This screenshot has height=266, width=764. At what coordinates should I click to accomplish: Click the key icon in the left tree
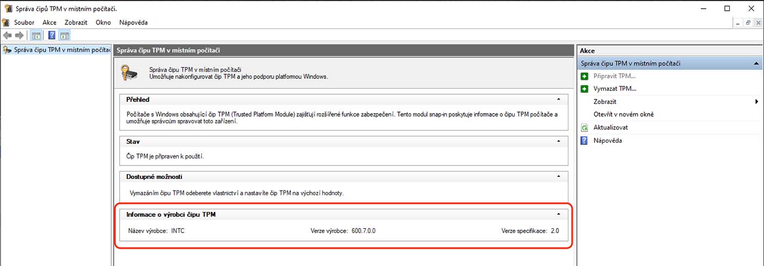click(7, 50)
